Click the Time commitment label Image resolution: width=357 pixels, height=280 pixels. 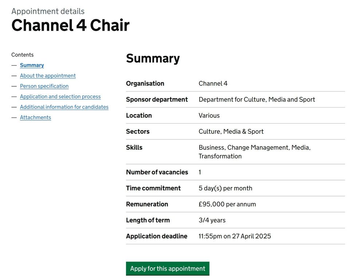point(153,188)
